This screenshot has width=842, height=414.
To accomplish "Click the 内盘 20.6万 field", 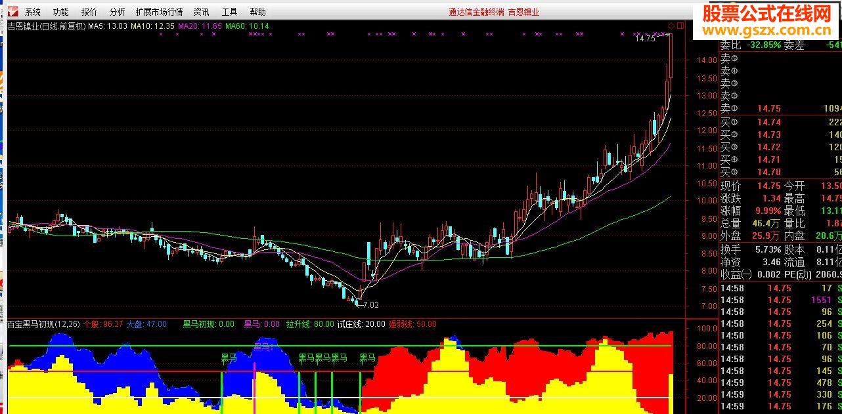I will pos(812,236).
